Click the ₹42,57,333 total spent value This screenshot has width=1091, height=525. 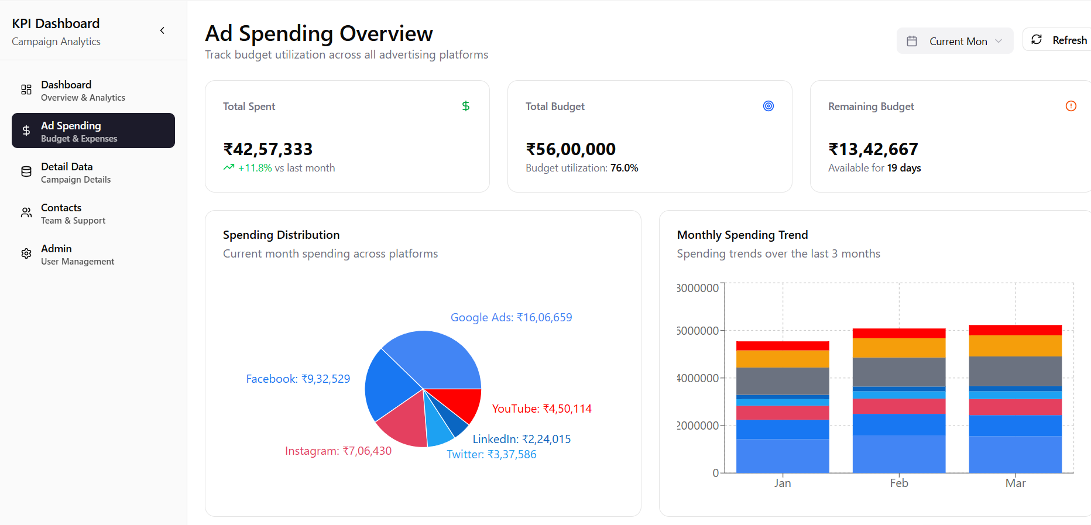click(268, 149)
